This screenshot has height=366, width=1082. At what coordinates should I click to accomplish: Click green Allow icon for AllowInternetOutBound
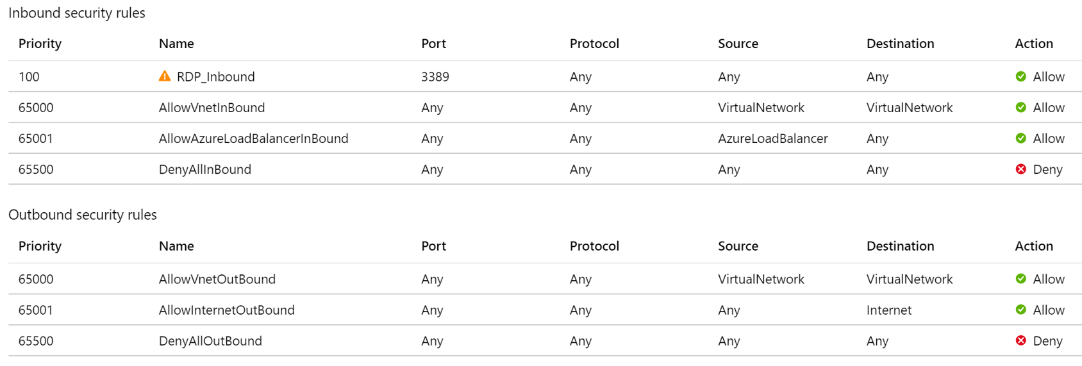pyautogui.click(x=1021, y=310)
